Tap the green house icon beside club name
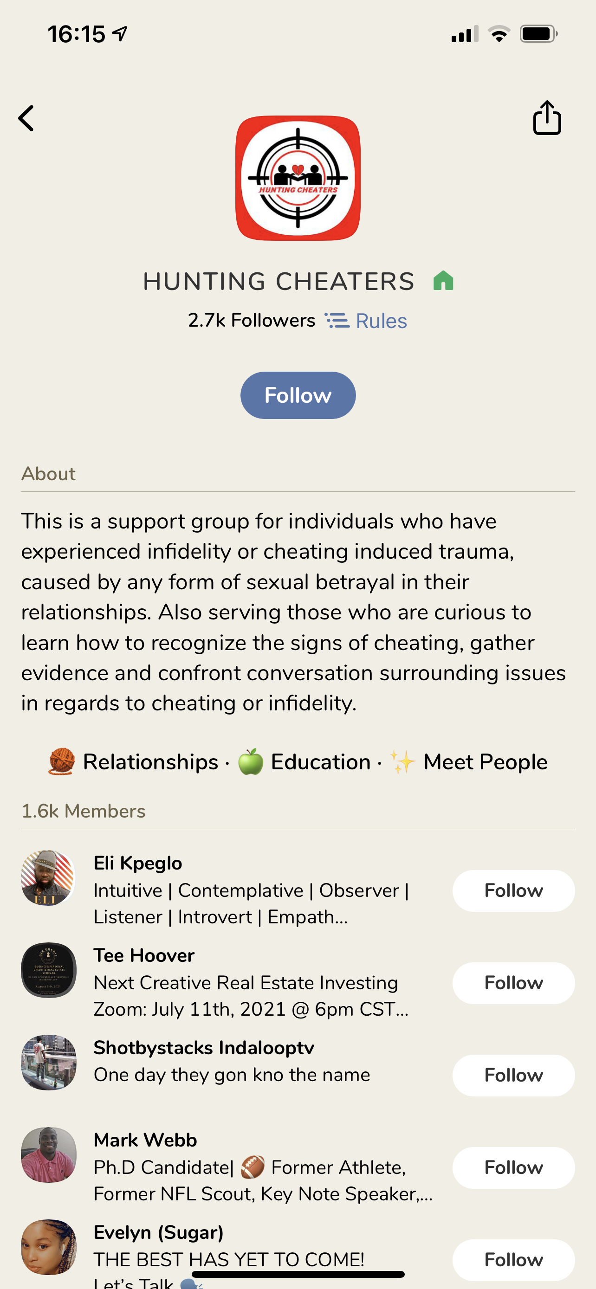The image size is (596, 1289). 443,281
